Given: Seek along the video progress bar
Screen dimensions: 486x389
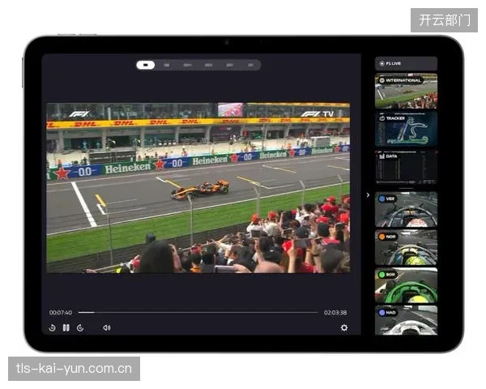Looking at the screenshot, I should [x=198, y=312].
